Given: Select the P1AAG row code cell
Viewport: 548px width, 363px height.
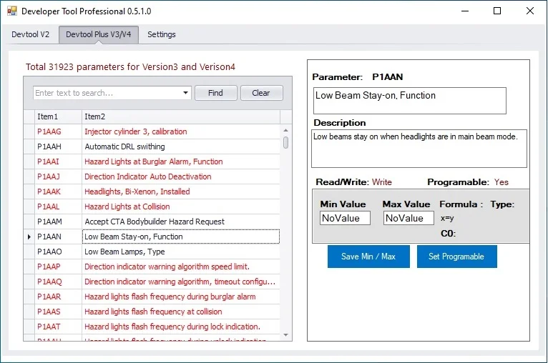Looking at the screenshot, I should pos(59,131).
